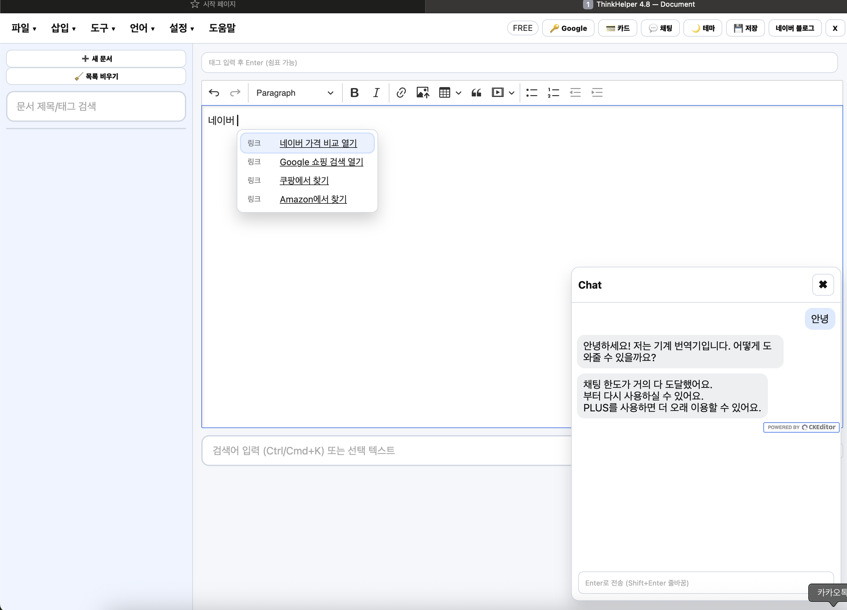Image resolution: width=847 pixels, height=610 pixels.
Task: Open the 파일 menu
Action: coord(23,28)
